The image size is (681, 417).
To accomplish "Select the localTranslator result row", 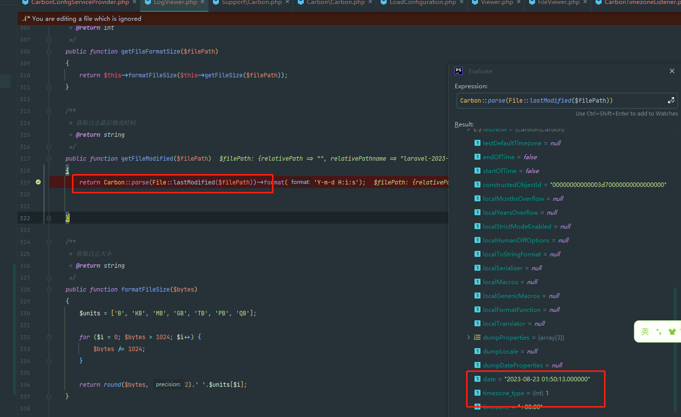I will click(563, 323).
